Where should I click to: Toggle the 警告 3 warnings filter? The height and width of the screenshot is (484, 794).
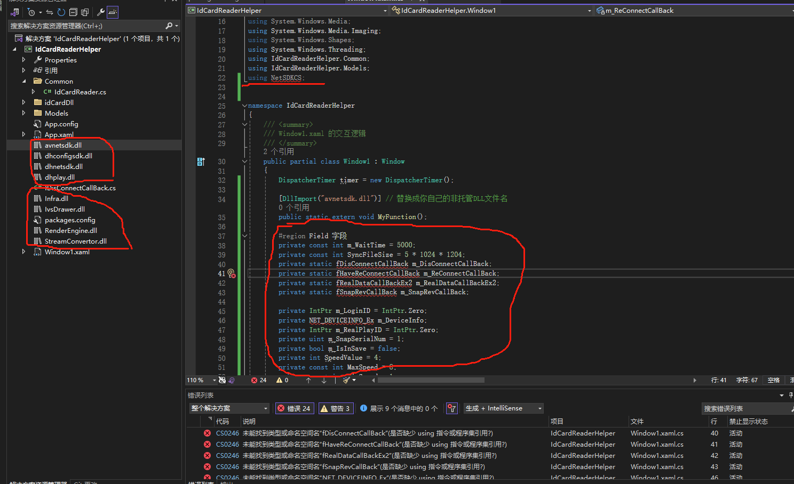click(x=335, y=408)
